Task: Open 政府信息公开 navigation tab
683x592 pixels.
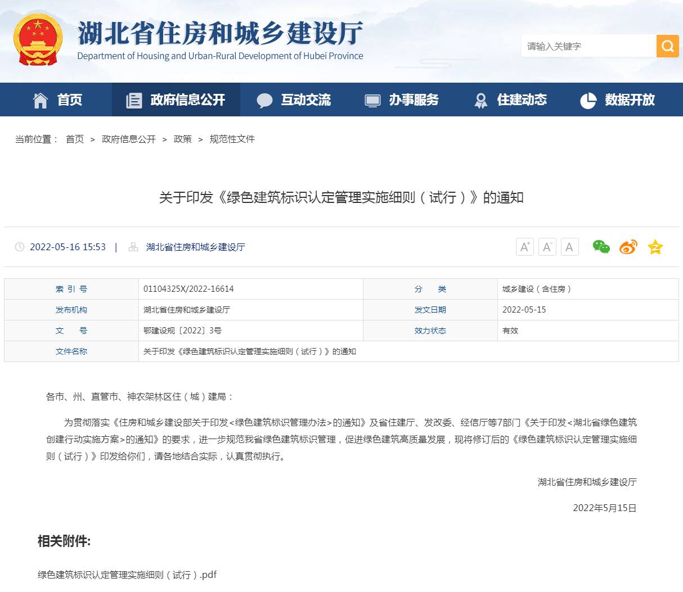Action: click(x=176, y=100)
